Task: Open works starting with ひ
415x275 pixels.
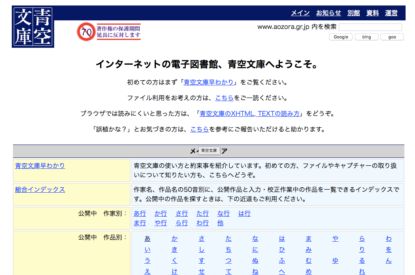Action: click(x=282, y=250)
